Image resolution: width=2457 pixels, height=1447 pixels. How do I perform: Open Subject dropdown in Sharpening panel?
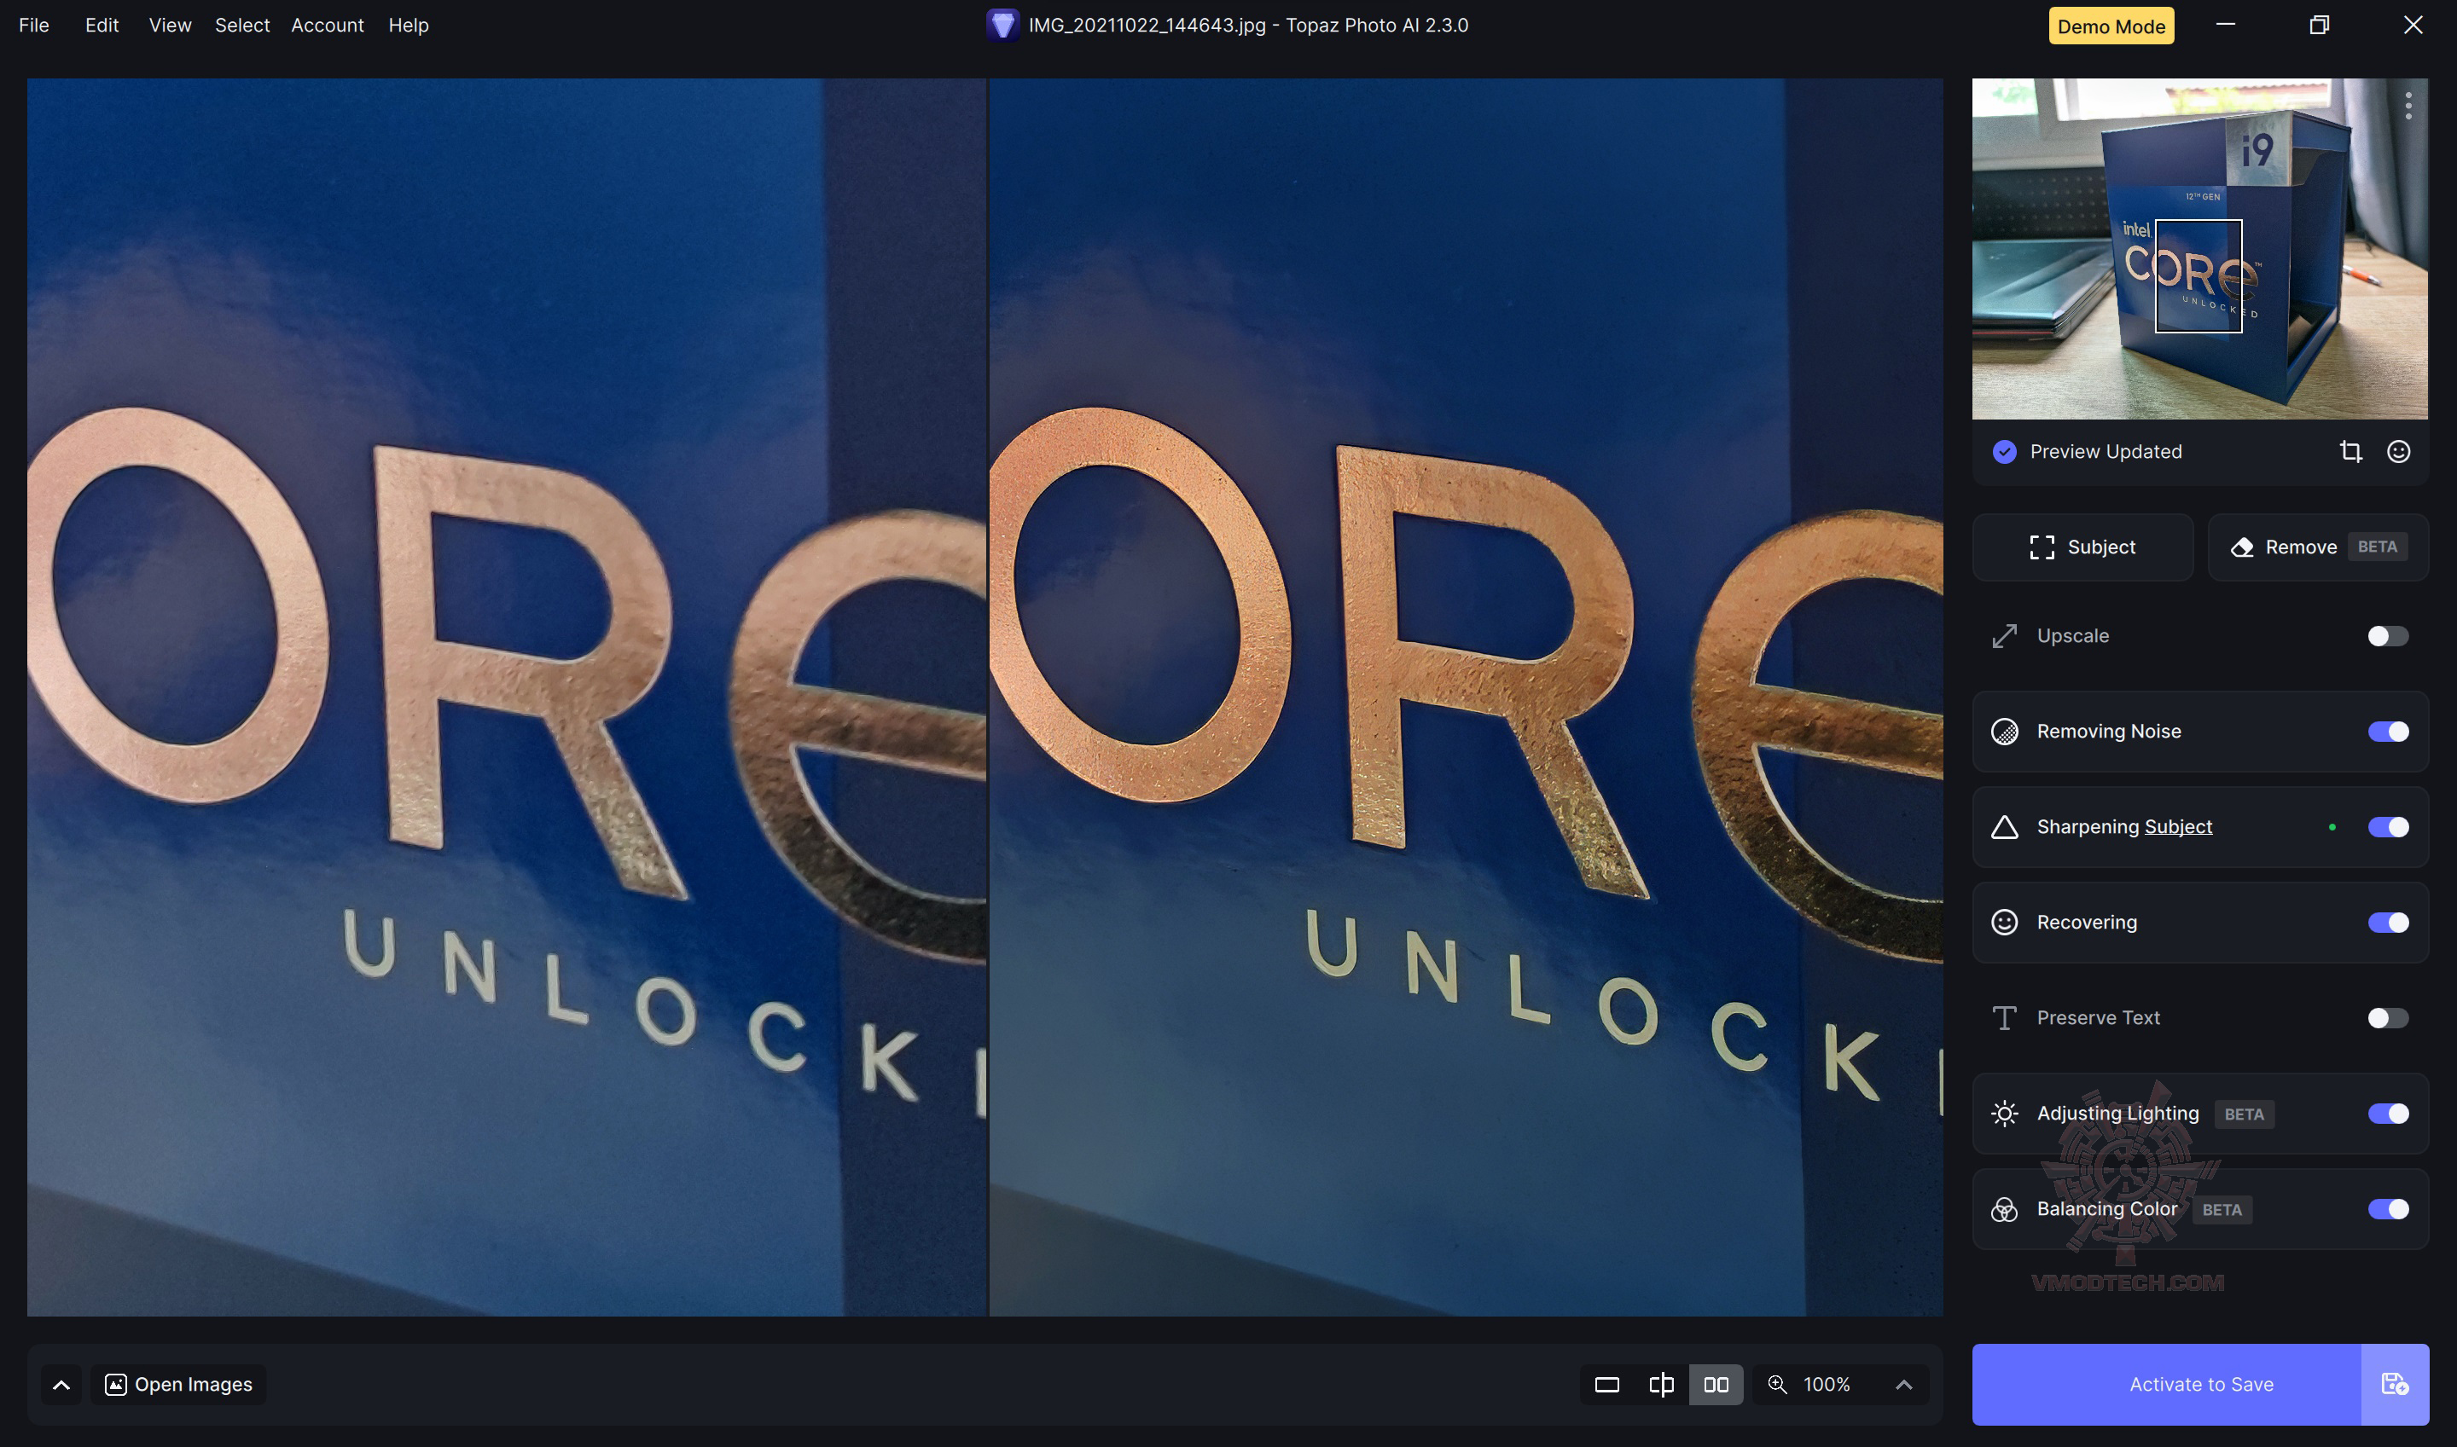2177,827
